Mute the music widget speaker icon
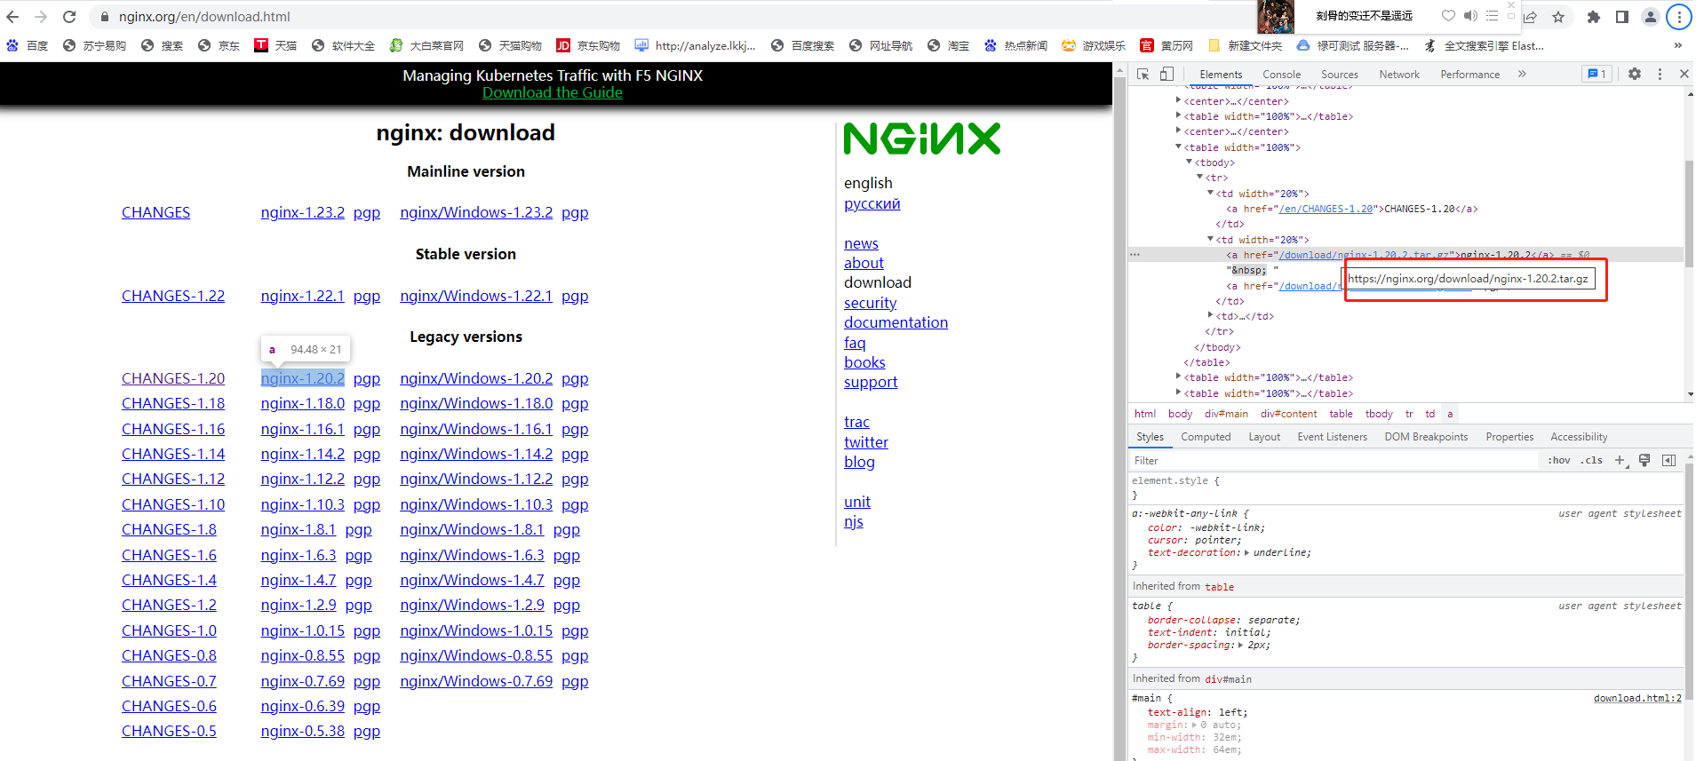 [x=1470, y=15]
